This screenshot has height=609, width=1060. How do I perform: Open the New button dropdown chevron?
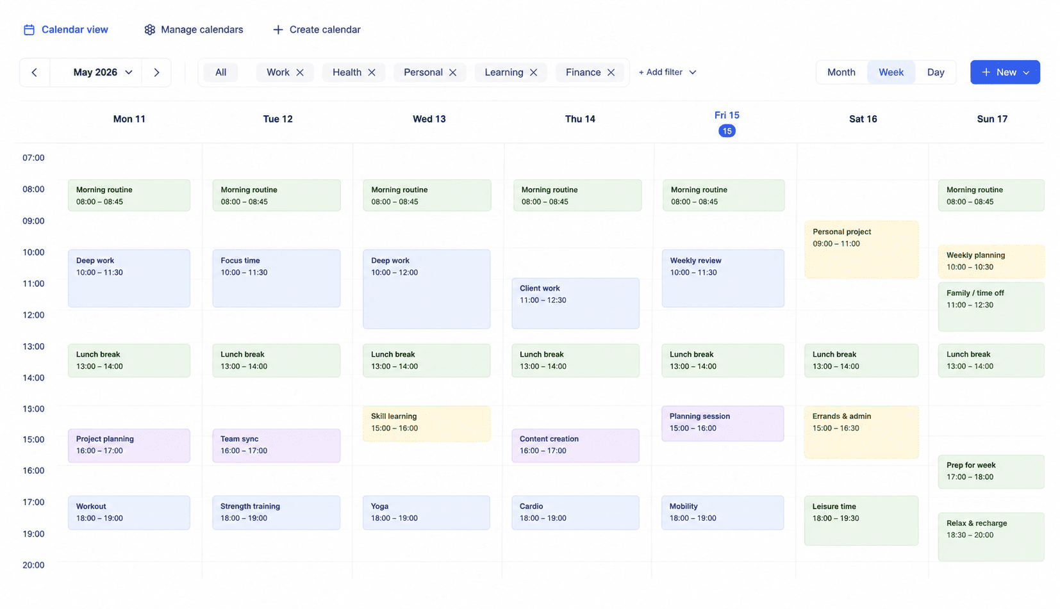pos(1026,72)
